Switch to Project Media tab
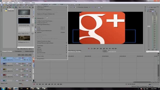The height and width of the screenshot is (90, 160). 7,51
